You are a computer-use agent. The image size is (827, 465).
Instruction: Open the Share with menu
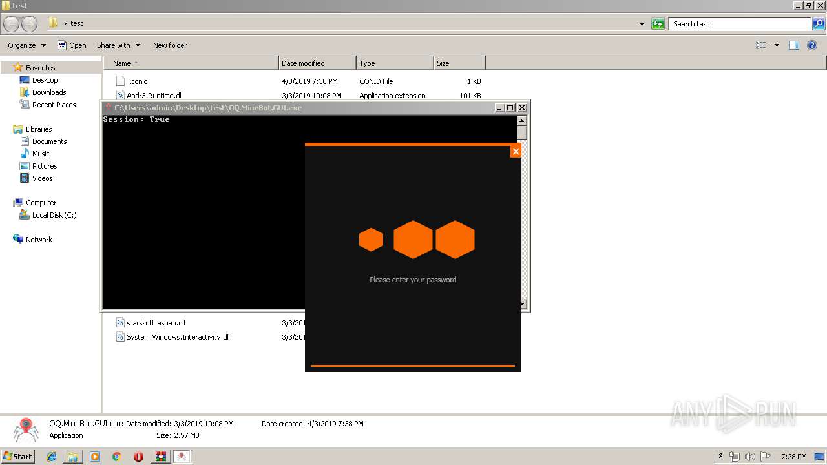pos(118,45)
